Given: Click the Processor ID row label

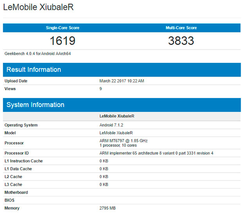Looking at the screenshot, I should click(x=16, y=153).
